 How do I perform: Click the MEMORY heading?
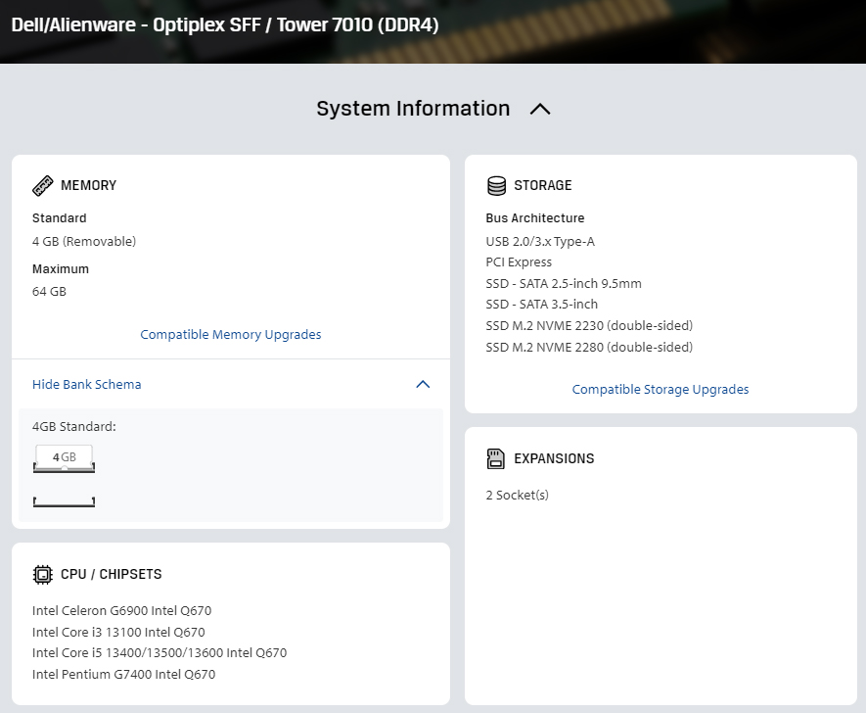tap(88, 185)
